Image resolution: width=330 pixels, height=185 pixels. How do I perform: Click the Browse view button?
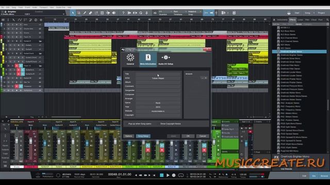[324, 176]
